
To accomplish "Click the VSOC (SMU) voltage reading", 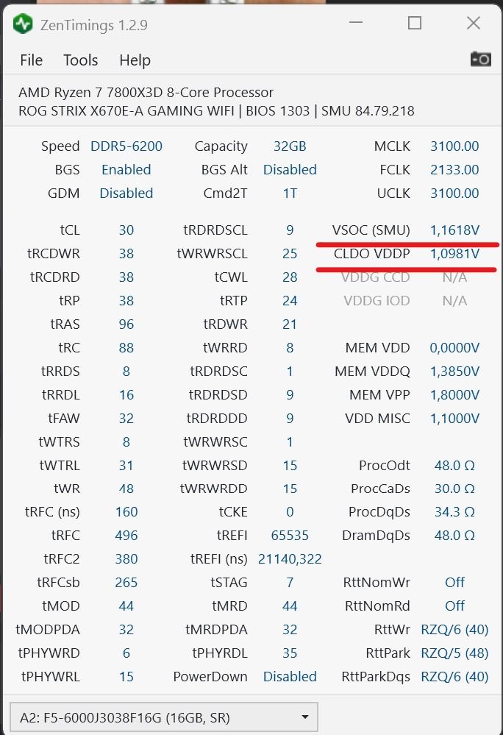I will click(x=454, y=230).
